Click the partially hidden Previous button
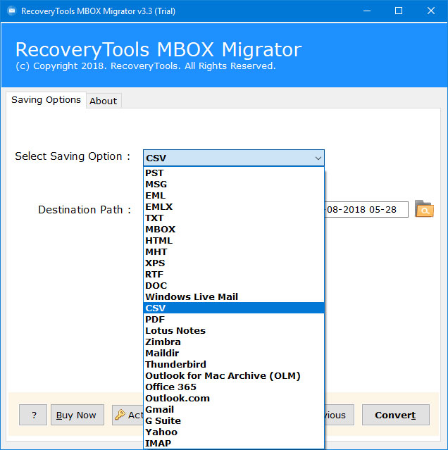The height and width of the screenshot is (450, 448). [339, 415]
